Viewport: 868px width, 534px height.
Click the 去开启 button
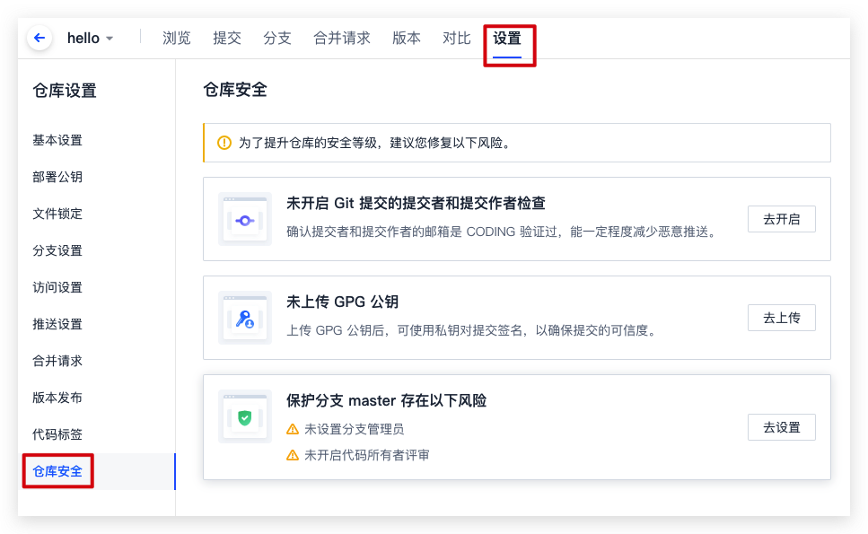point(781,219)
